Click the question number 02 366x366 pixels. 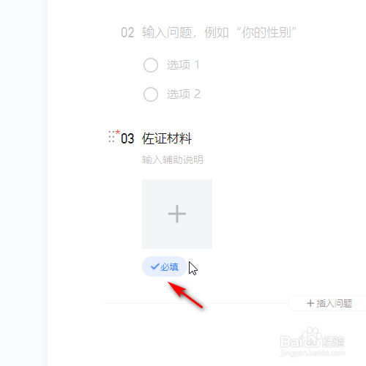(x=127, y=33)
